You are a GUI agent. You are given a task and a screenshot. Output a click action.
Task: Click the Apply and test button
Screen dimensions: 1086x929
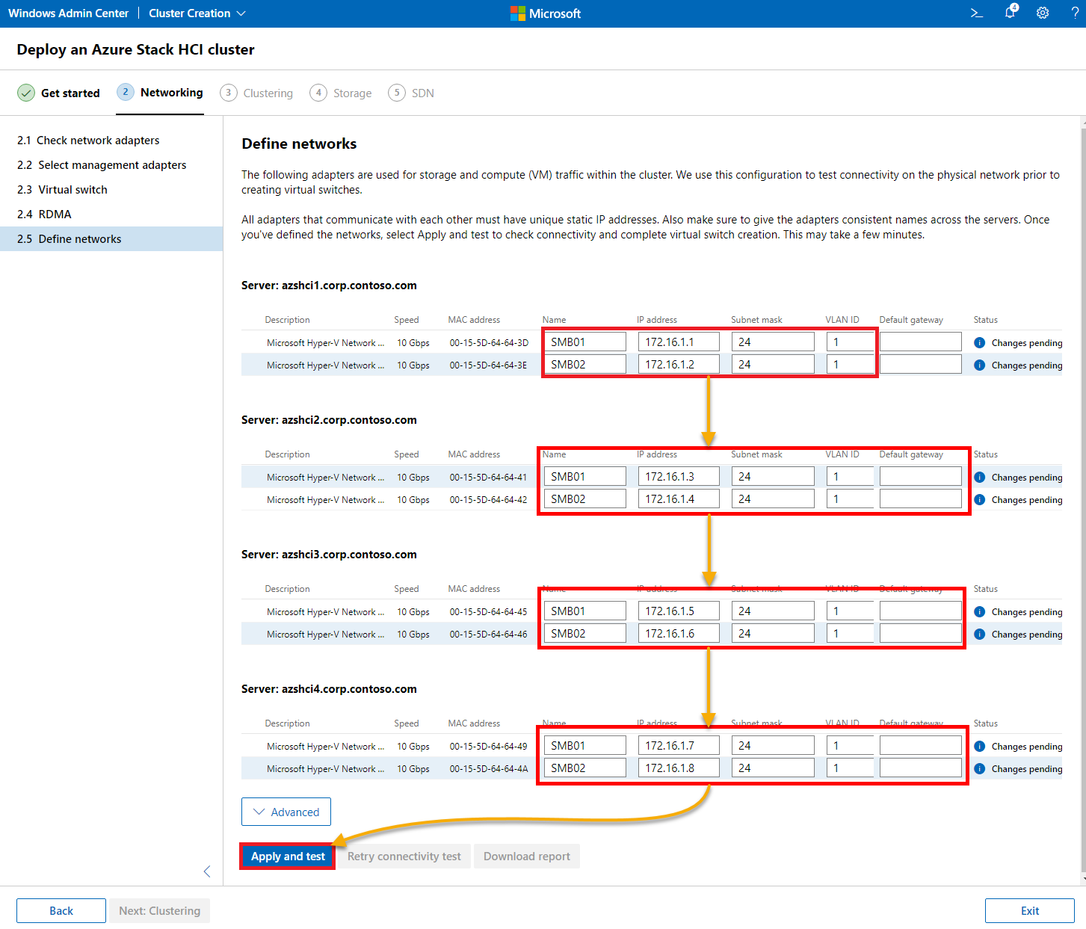[x=288, y=857]
